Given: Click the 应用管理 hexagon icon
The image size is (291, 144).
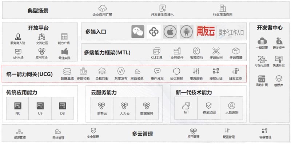Looking at the screenshot, I should [194, 131].
